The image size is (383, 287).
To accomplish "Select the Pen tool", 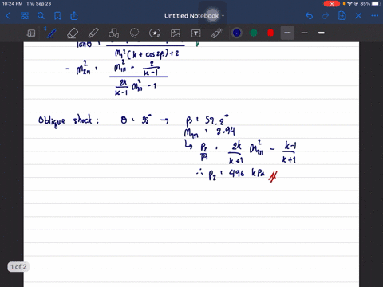I will (51, 33).
